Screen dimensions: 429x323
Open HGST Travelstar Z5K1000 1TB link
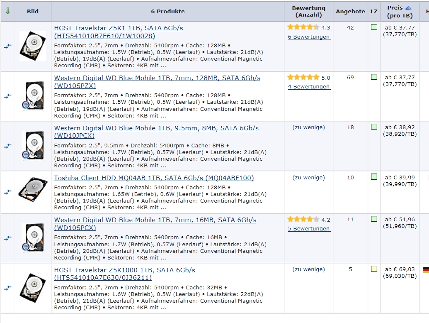pyautogui.click(x=124, y=274)
